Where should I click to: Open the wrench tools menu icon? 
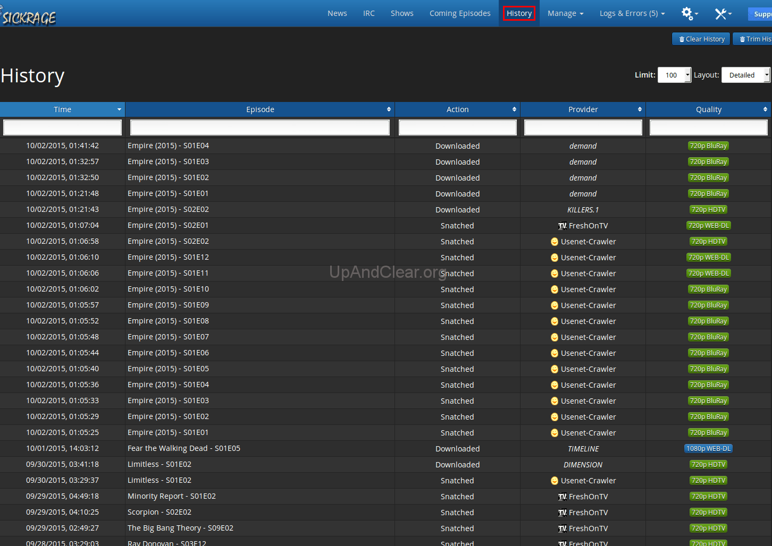point(723,13)
